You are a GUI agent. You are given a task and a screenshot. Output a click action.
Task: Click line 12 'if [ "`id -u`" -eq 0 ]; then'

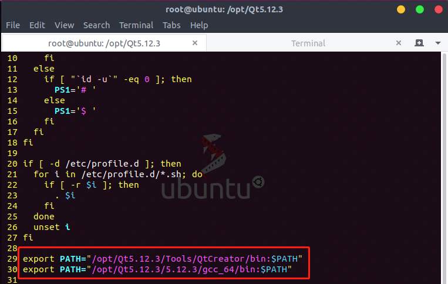click(x=117, y=79)
